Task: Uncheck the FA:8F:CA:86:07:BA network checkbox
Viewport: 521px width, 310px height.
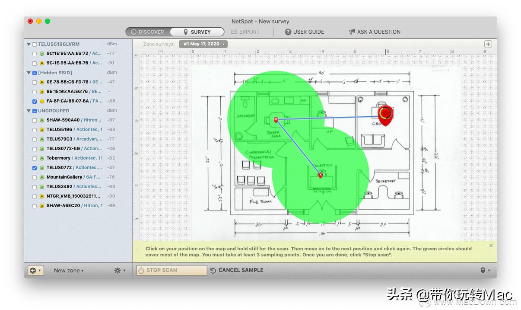Action: [x=35, y=101]
